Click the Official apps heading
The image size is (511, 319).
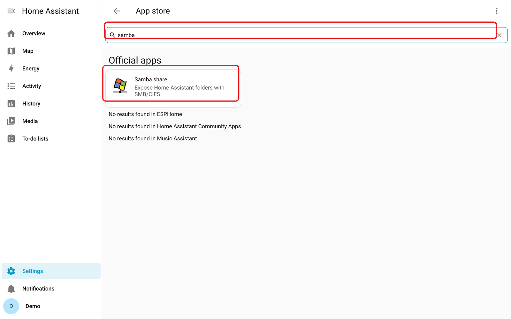coord(135,60)
